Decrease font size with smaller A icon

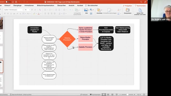(x=35, y=10)
